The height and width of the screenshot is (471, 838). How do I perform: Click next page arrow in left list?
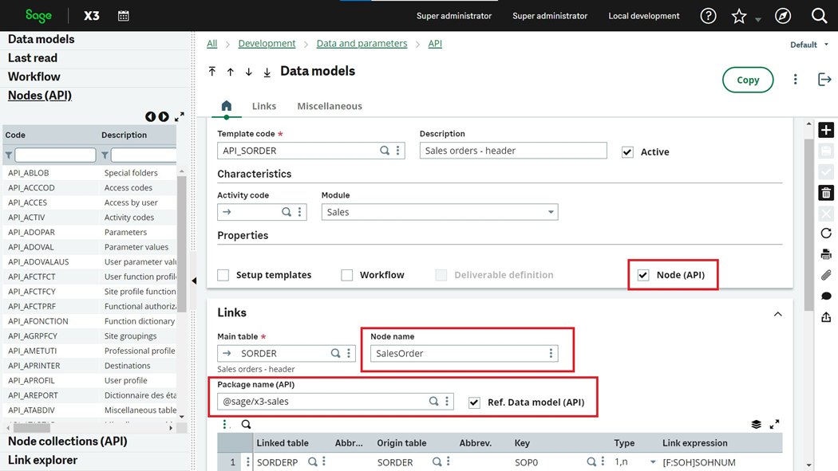164,116
